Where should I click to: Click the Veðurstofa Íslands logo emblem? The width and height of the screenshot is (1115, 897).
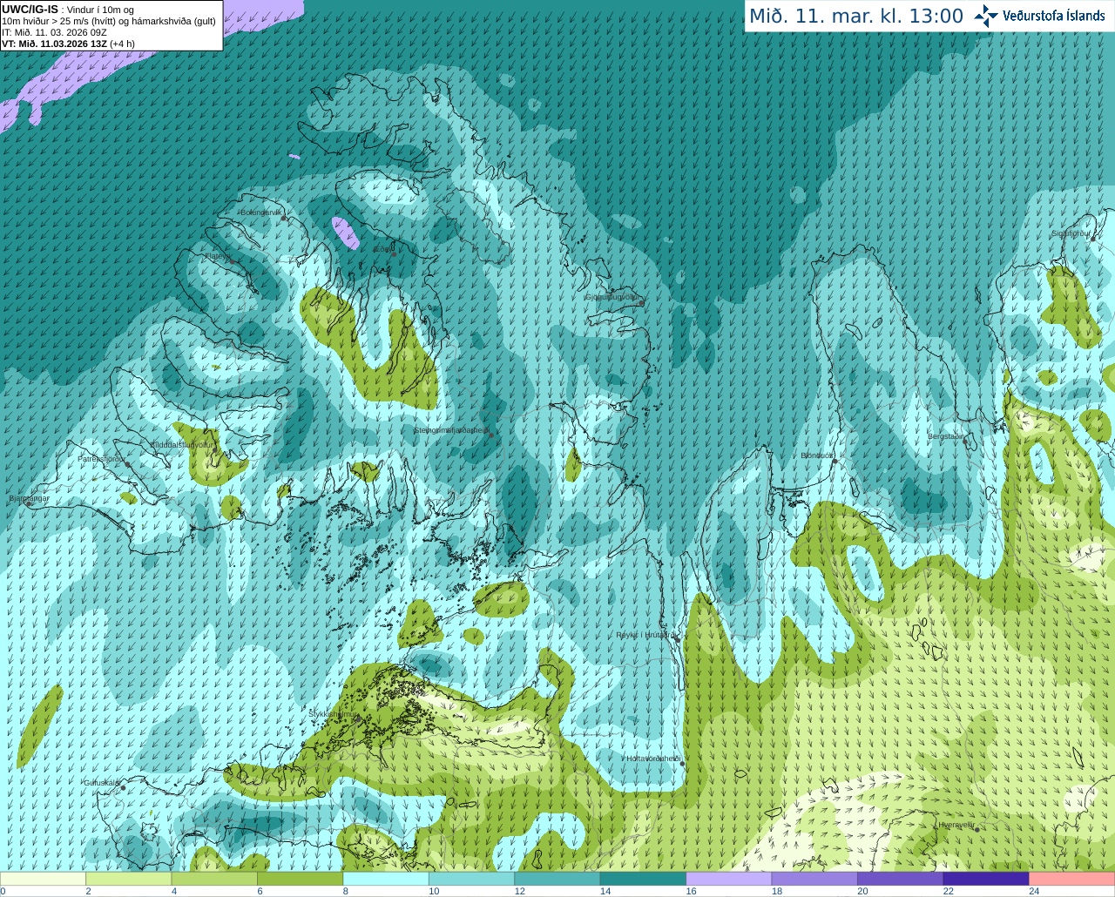[x=985, y=16]
